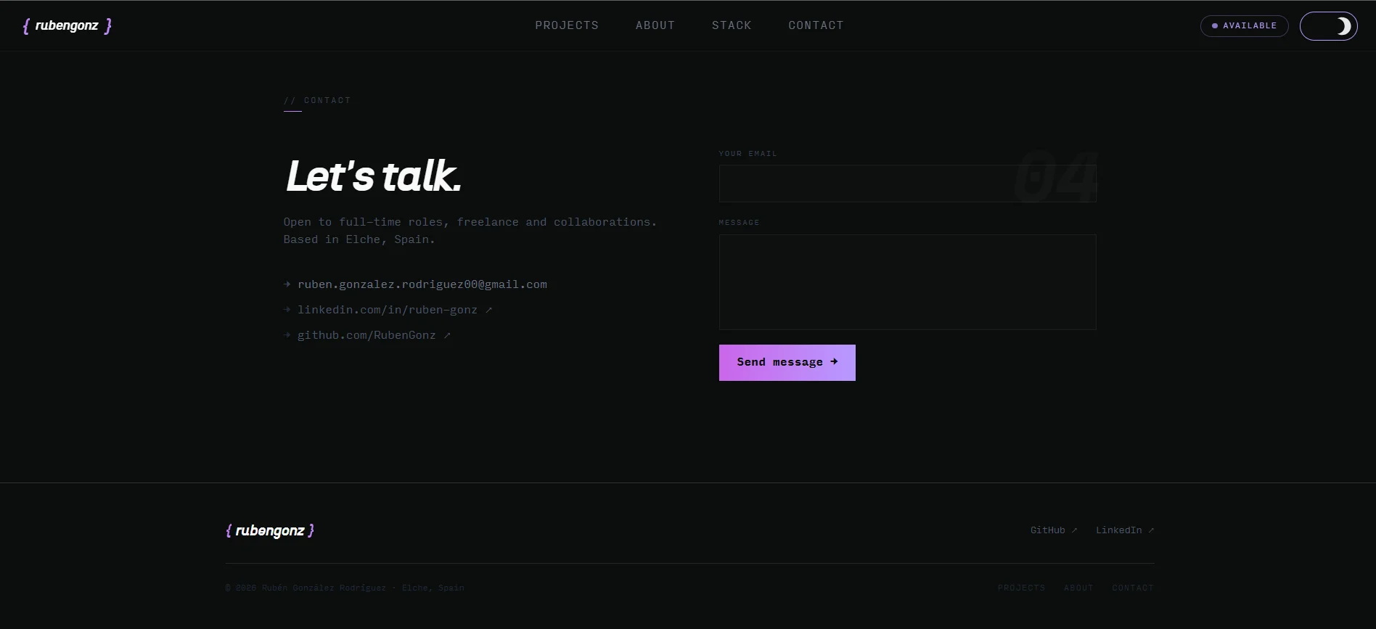Screen dimensions: 1376x629
Task: Open the linkedin.com/in/ruben-gonz link
Action: 394,310
